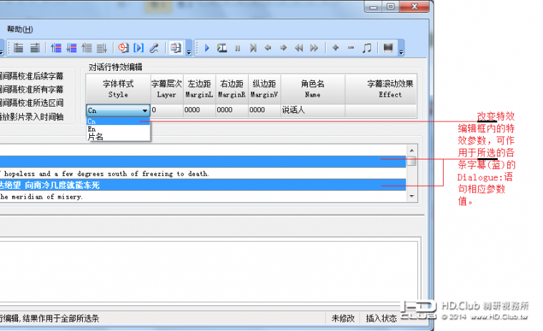Screen dimensions: 543x331
Task: Click the minus icon in playback toolbar
Action: 351,47
